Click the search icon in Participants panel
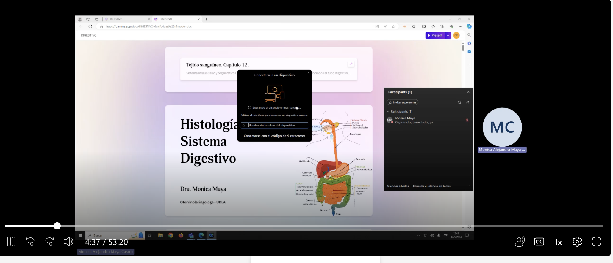This screenshot has width=613, height=263. 459,102
